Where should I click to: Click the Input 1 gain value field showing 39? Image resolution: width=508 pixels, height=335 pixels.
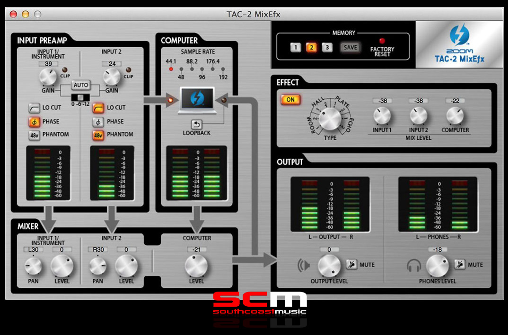pyautogui.click(x=48, y=63)
